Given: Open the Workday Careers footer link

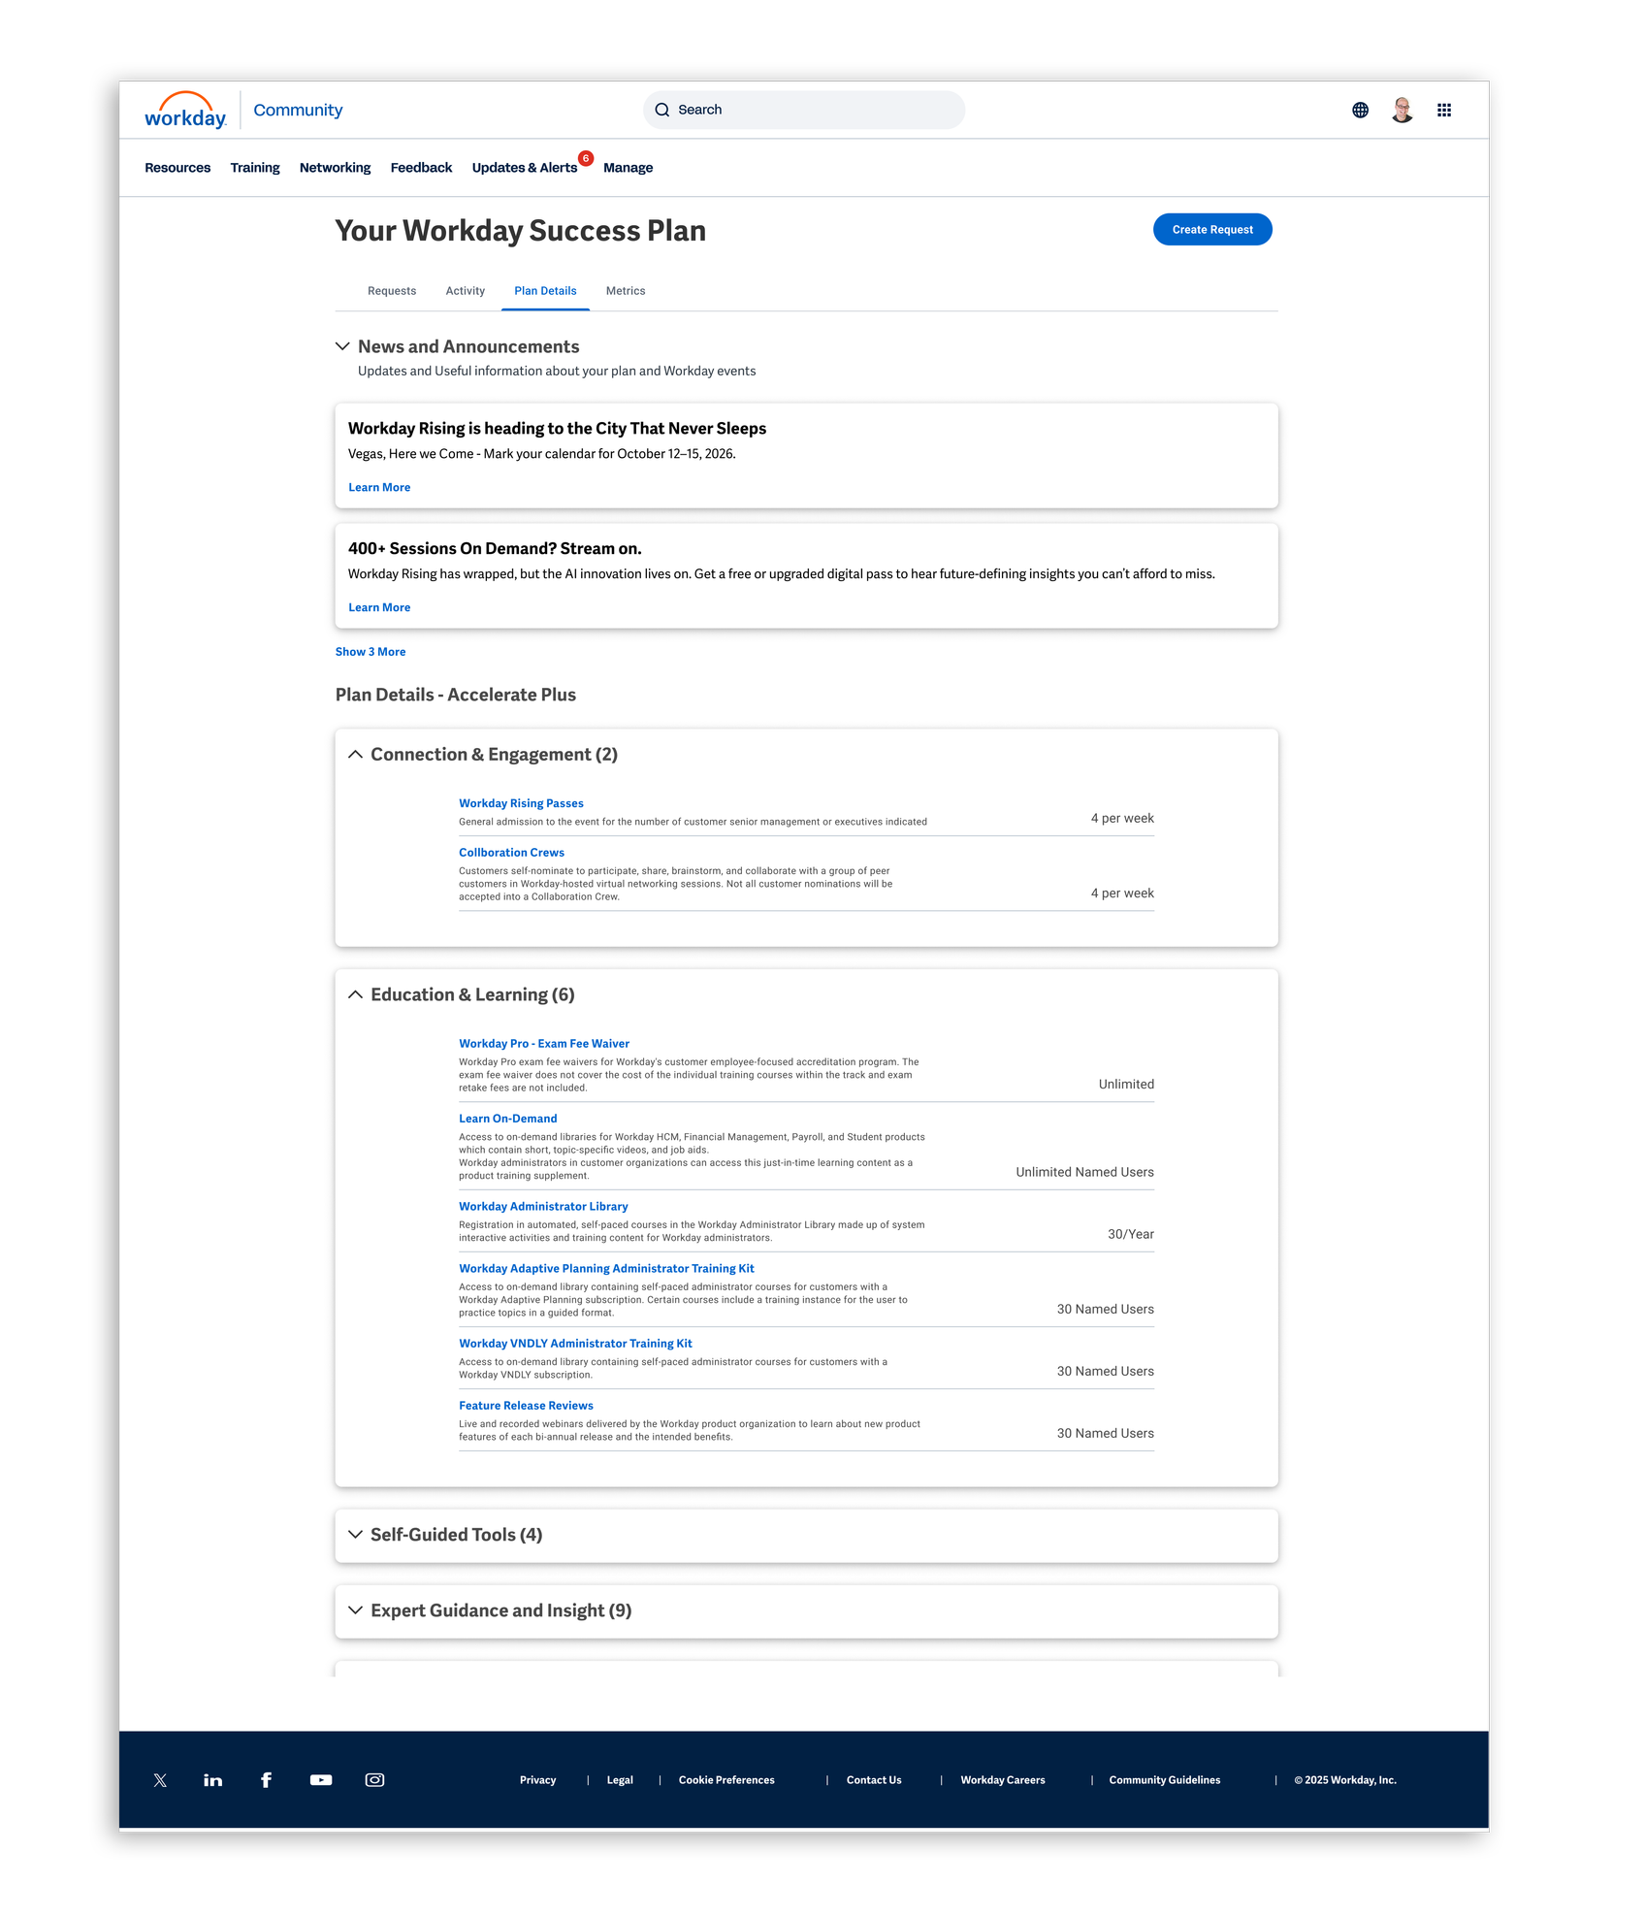Looking at the screenshot, I should coord(1003,1780).
